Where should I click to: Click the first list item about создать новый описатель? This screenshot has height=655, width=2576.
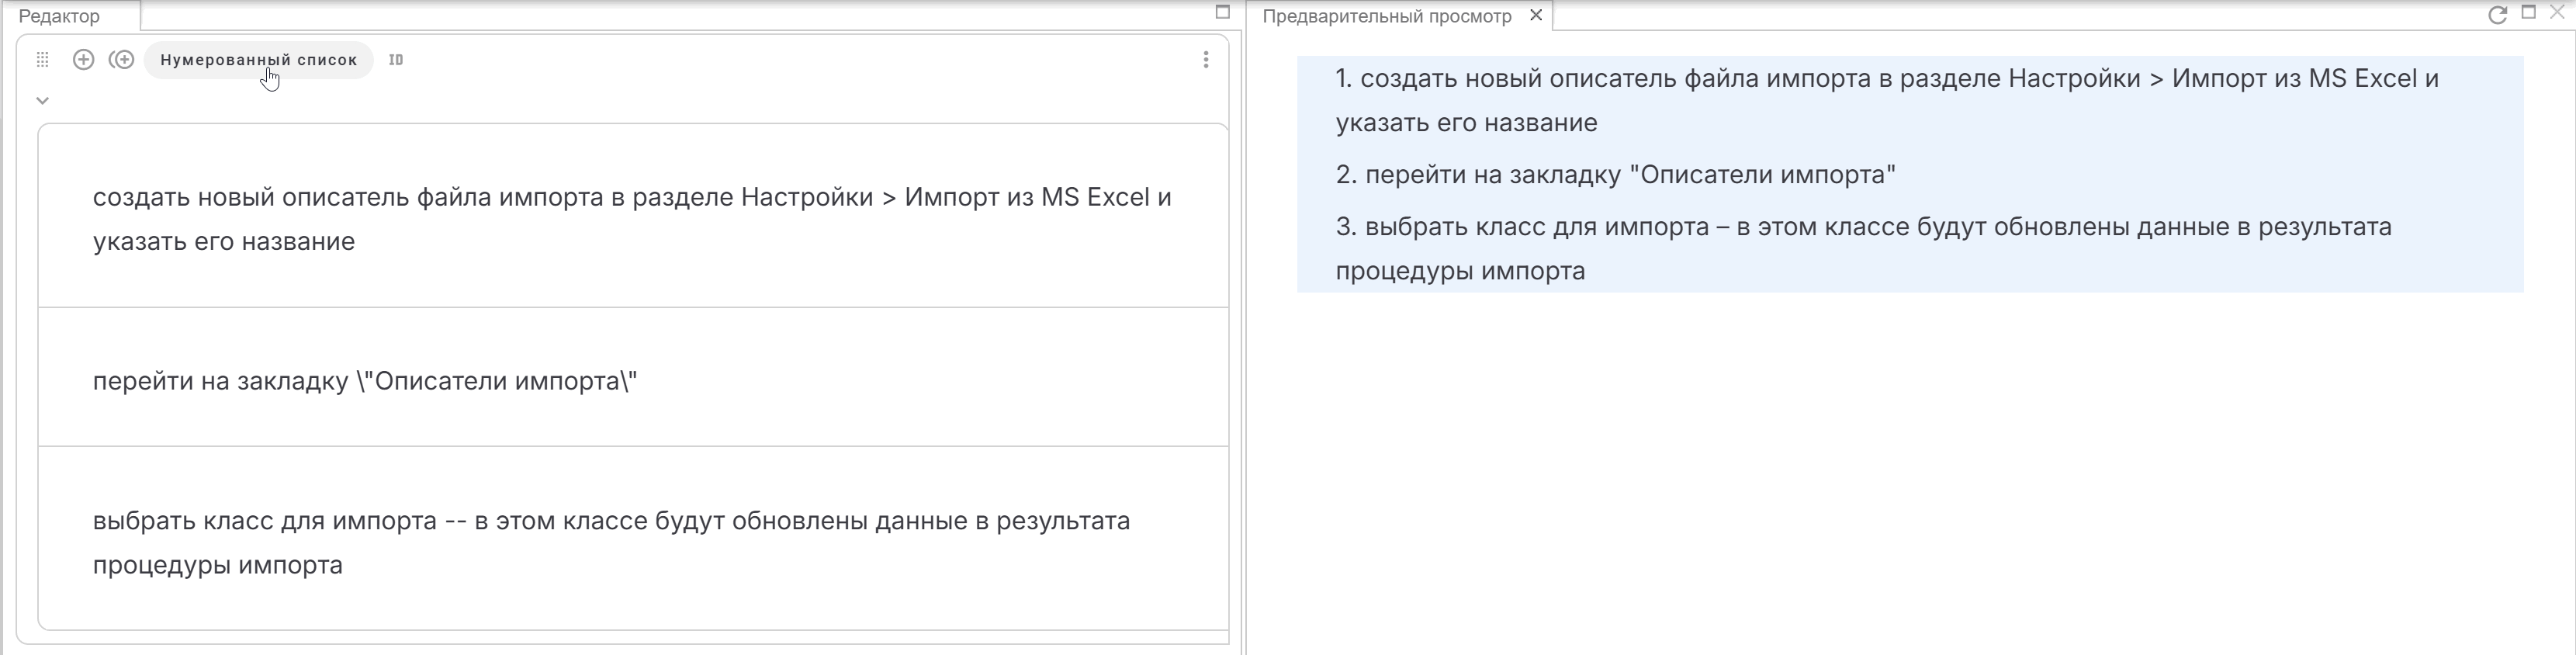coord(633,218)
